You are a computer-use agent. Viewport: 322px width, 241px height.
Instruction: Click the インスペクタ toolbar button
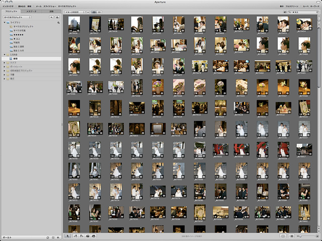8,6
